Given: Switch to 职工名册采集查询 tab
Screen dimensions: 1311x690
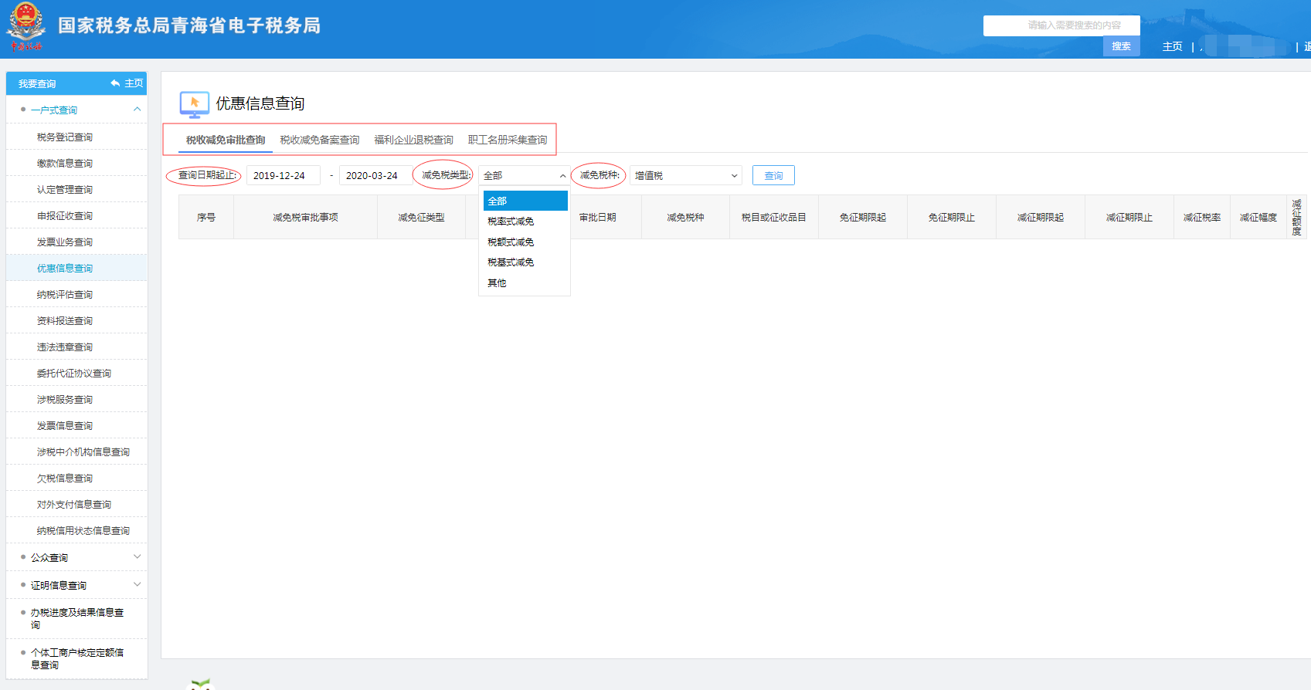Looking at the screenshot, I should (508, 140).
